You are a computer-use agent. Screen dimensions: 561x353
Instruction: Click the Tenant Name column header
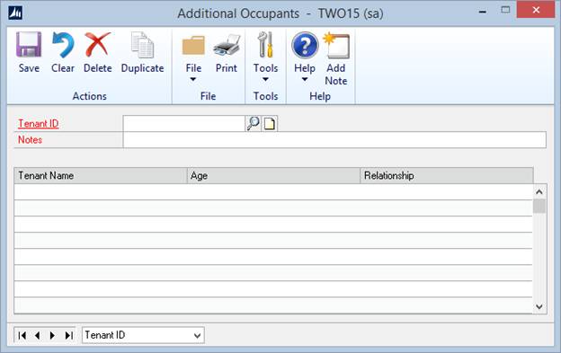101,175
